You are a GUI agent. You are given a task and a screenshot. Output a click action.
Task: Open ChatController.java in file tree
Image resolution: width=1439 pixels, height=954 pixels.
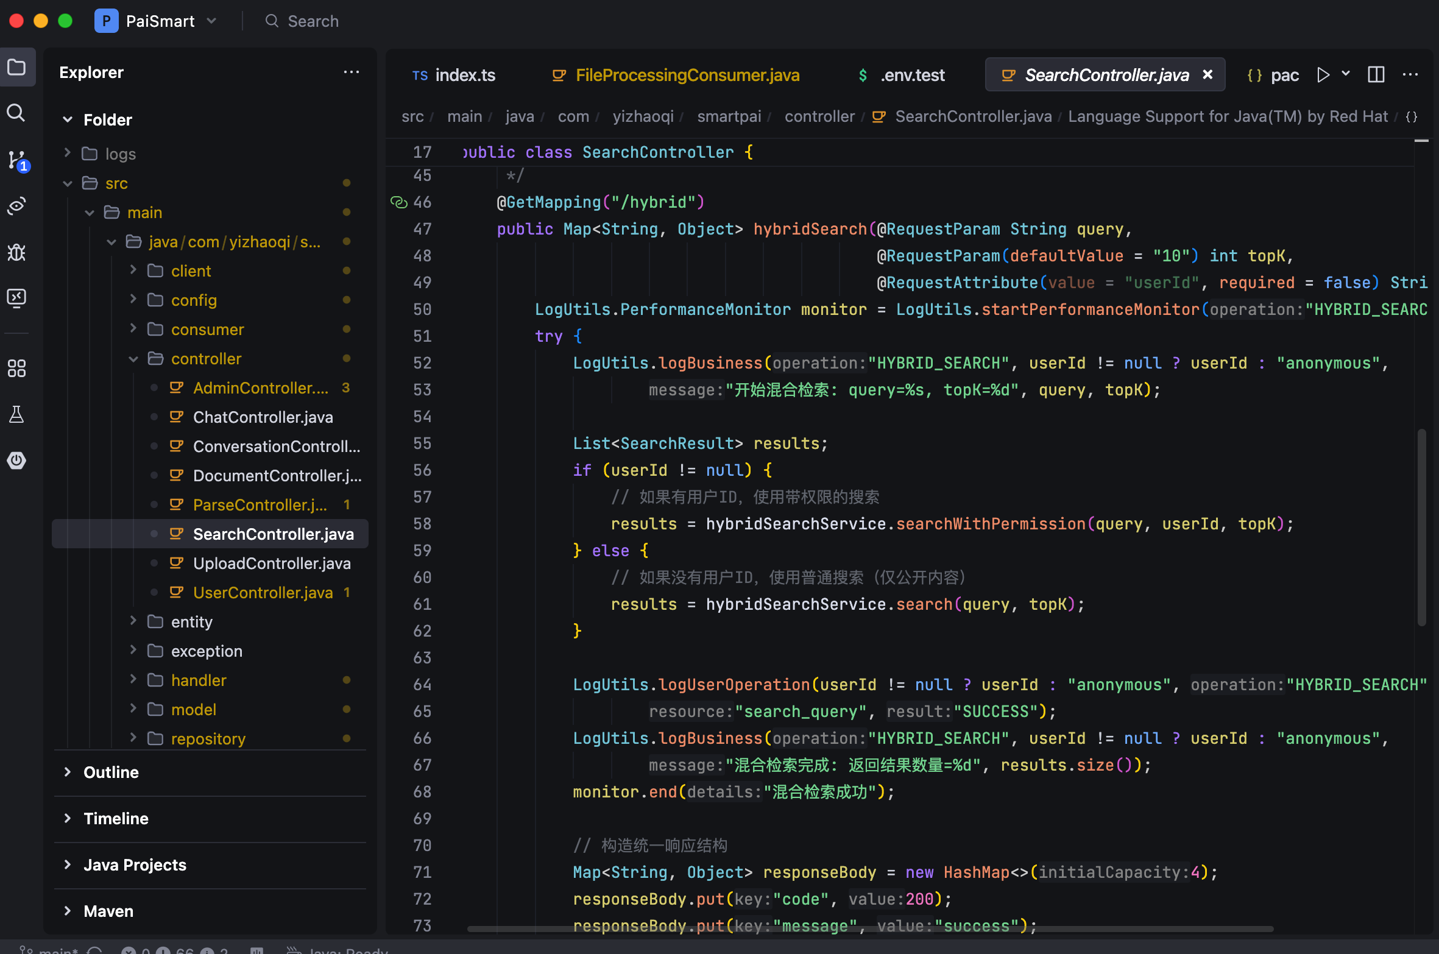point(263,417)
